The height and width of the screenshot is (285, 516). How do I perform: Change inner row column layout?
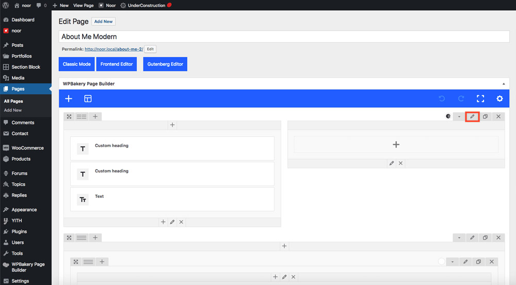click(x=88, y=262)
